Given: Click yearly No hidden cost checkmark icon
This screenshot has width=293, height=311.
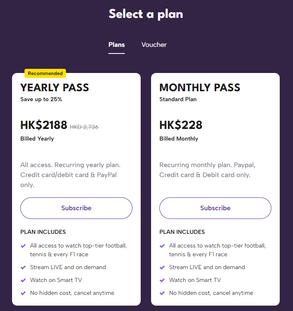Looking at the screenshot, I should click(x=23, y=293).
